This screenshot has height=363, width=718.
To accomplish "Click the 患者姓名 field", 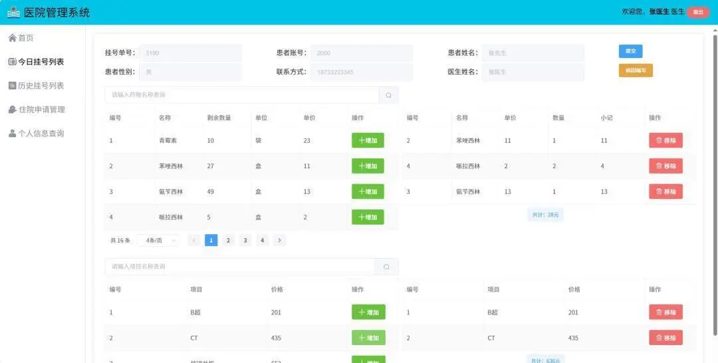I will (x=533, y=53).
